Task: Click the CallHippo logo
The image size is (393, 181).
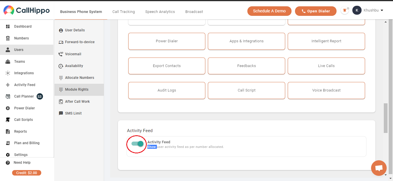Action: tap(27, 11)
